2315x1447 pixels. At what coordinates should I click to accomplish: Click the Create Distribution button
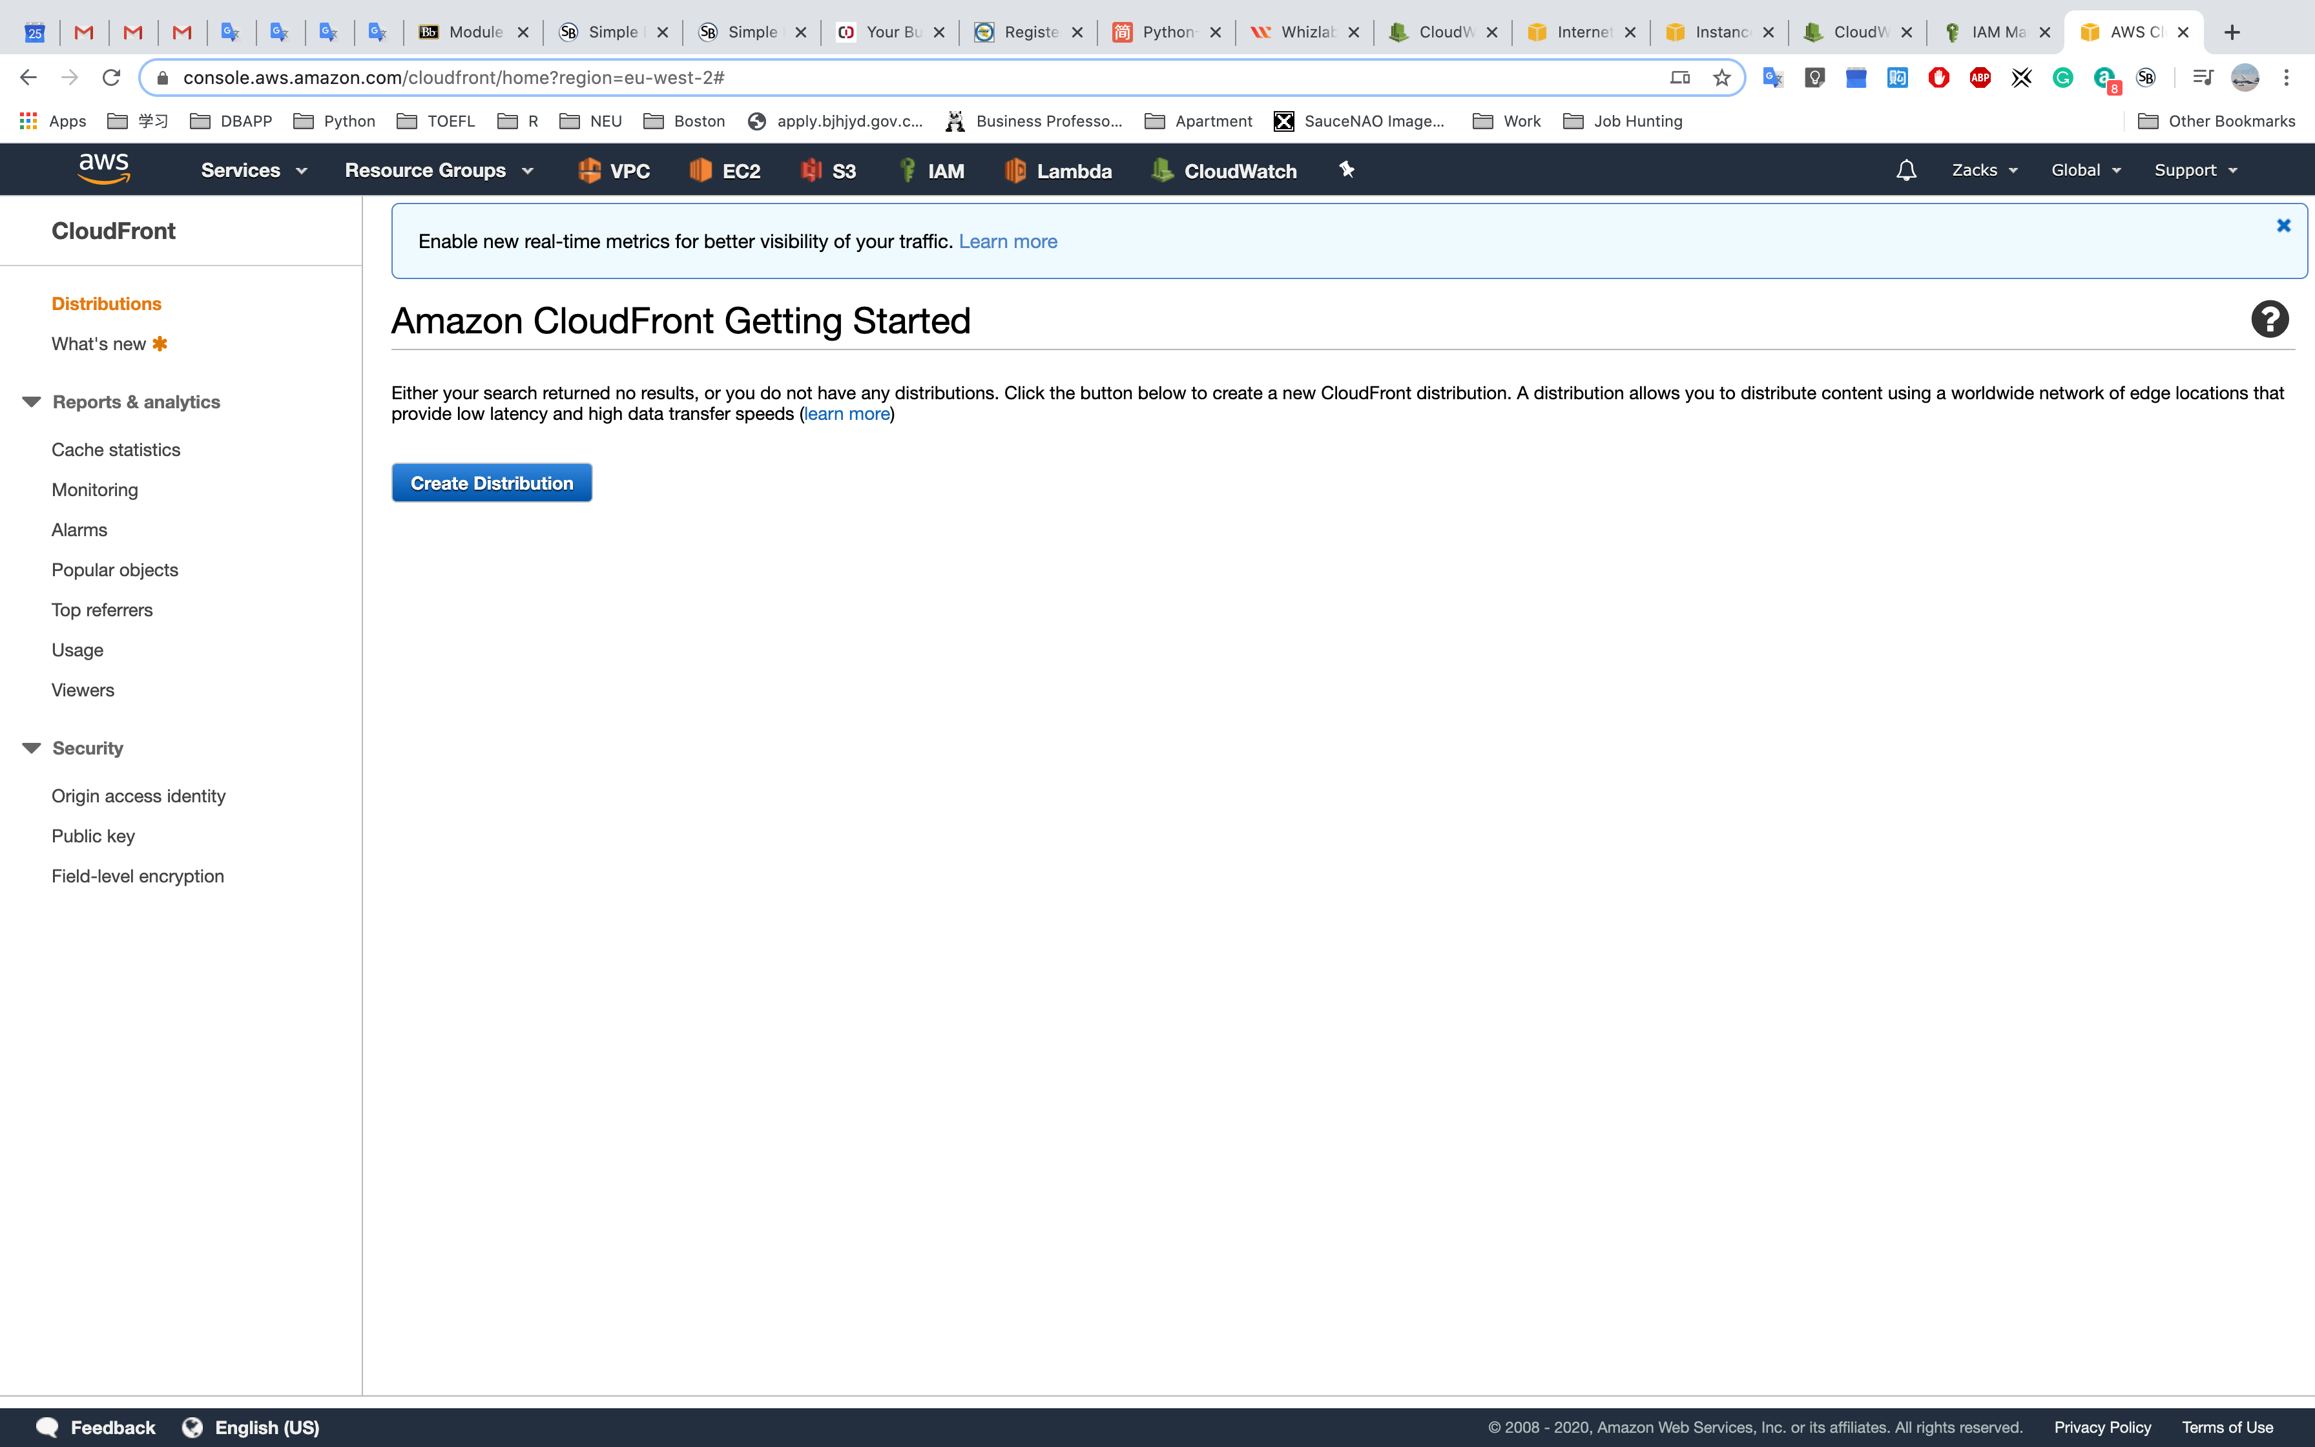click(492, 483)
